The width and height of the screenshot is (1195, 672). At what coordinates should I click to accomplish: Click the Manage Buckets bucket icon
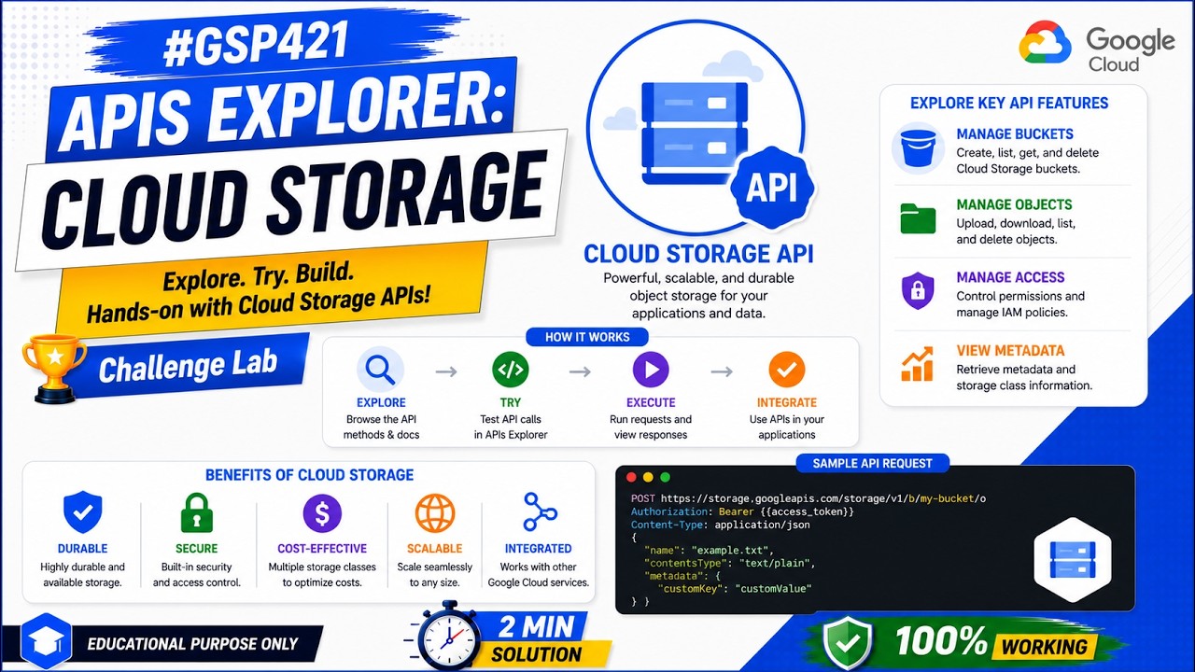pyautogui.click(x=917, y=148)
